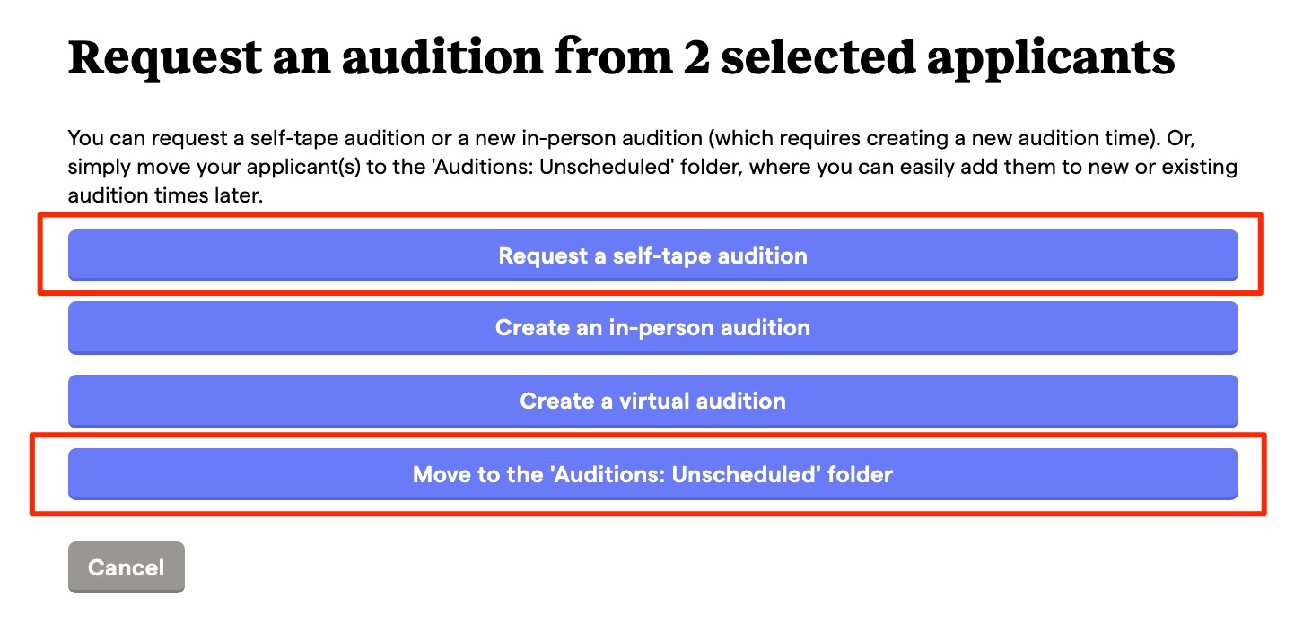Click the 'Request a self-tape audition' button
The image size is (1312, 631).
[652, 255]
